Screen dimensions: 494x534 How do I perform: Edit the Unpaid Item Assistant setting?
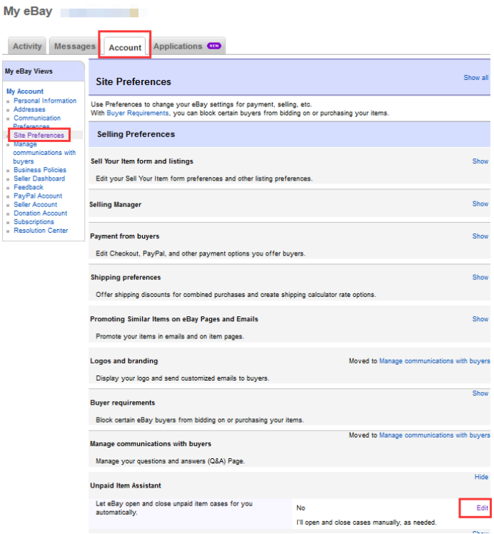tap(483, 508)
